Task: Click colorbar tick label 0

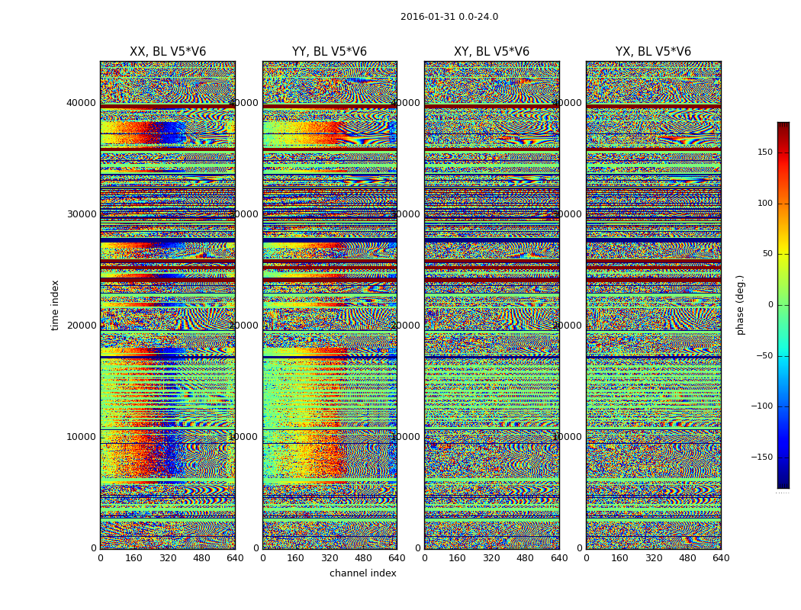Action: point(770,305)
